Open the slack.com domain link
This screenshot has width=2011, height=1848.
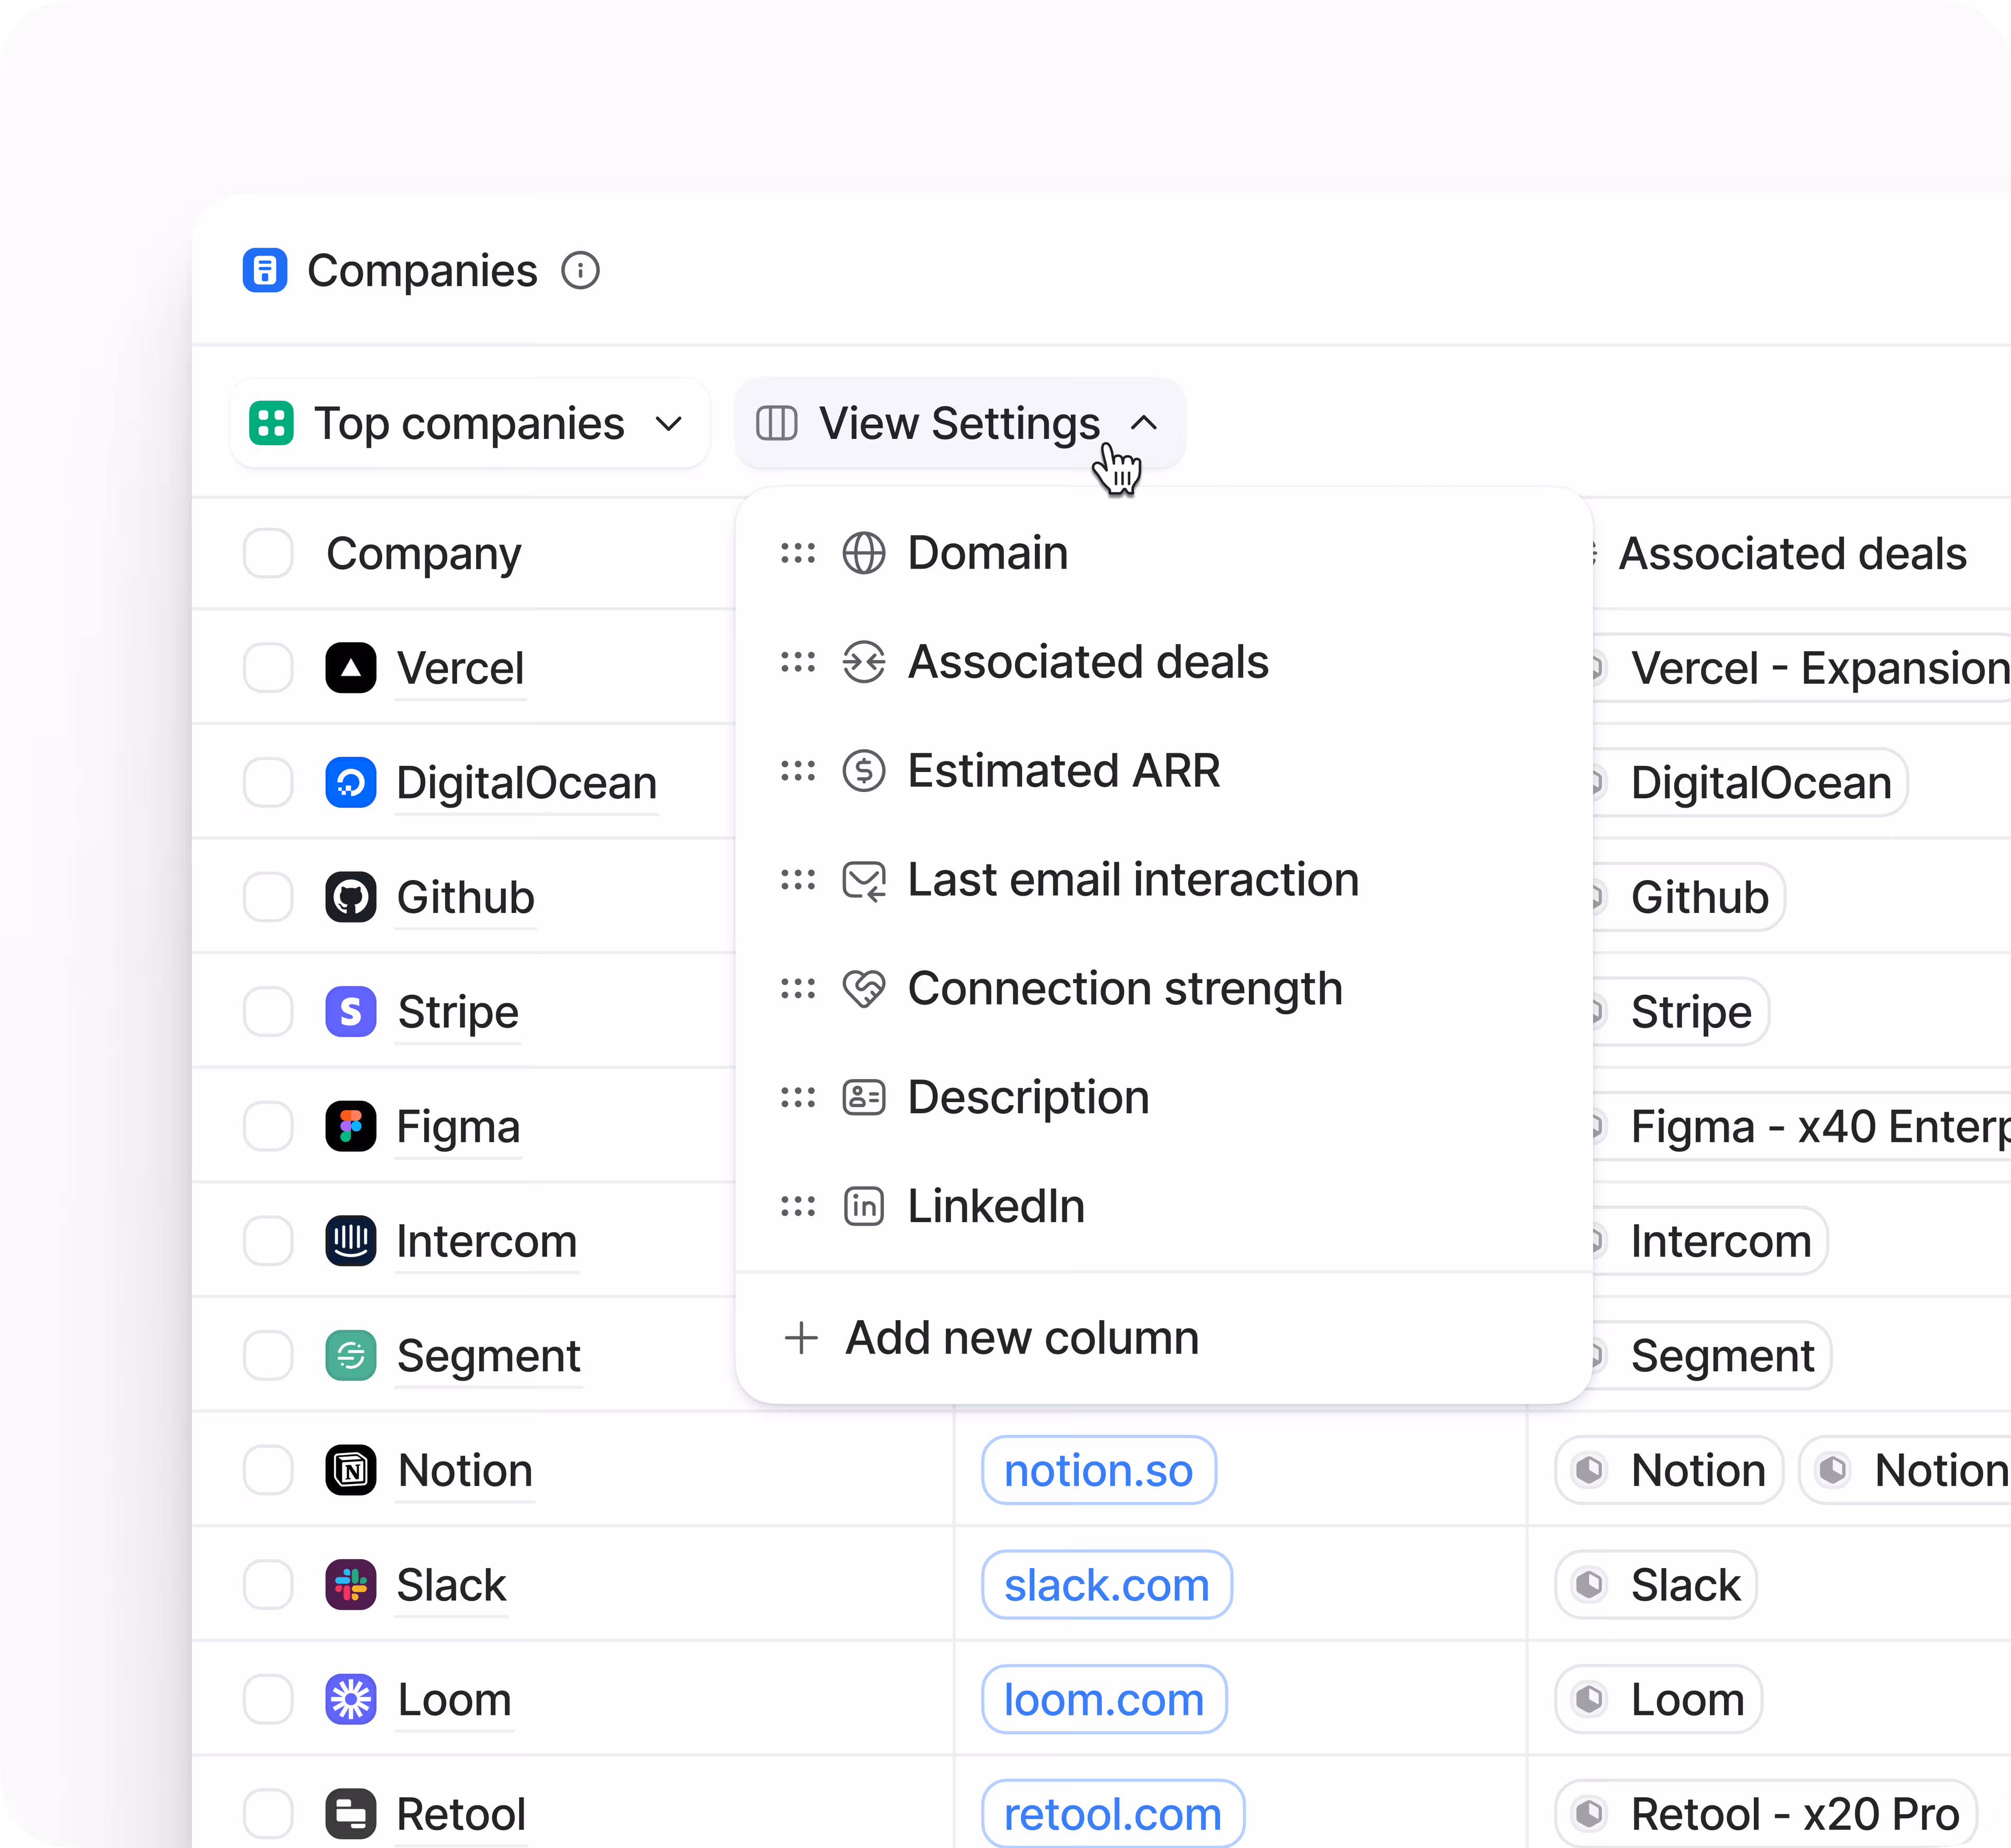1106,1585
